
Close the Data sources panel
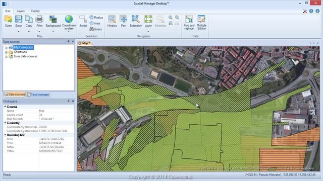click(x=73, y=41)
